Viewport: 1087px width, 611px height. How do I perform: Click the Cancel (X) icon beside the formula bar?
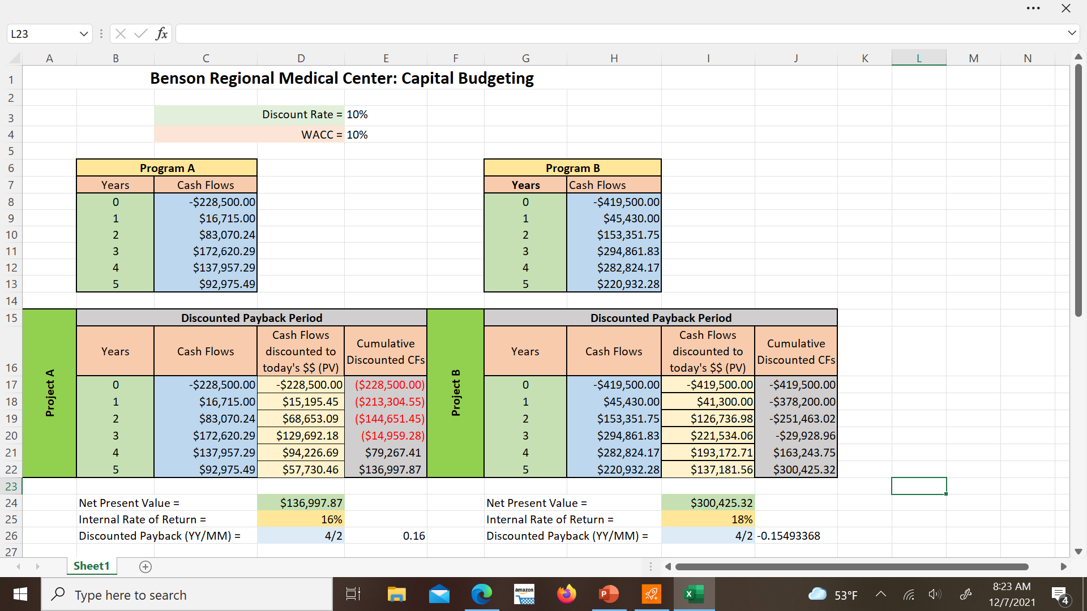tap(120, 33)
